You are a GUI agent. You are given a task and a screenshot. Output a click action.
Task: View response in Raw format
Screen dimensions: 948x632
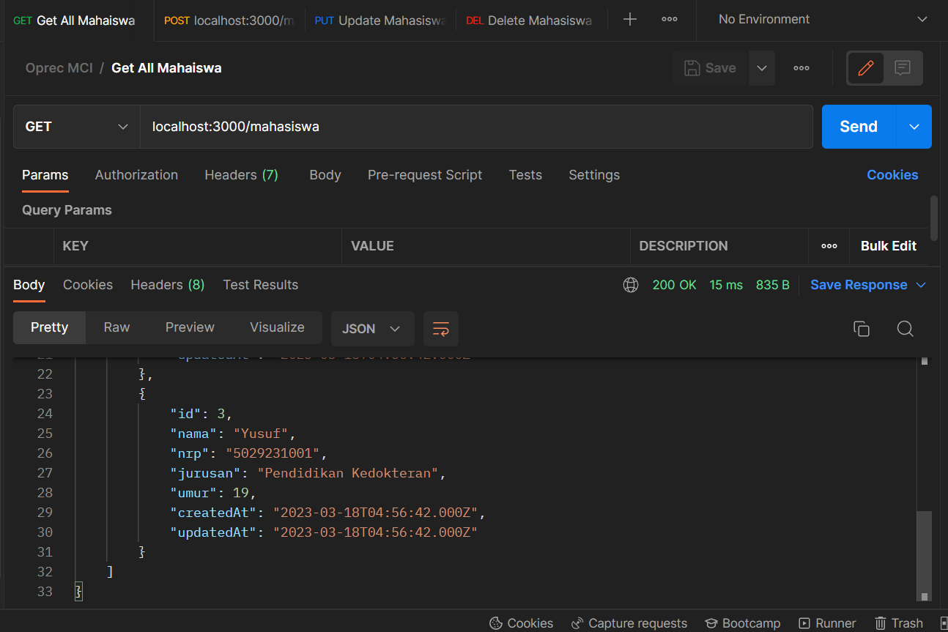tap(116, 327)
